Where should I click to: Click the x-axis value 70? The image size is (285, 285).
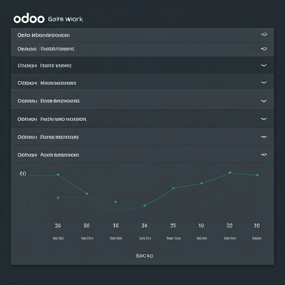[x=257, y=225]
